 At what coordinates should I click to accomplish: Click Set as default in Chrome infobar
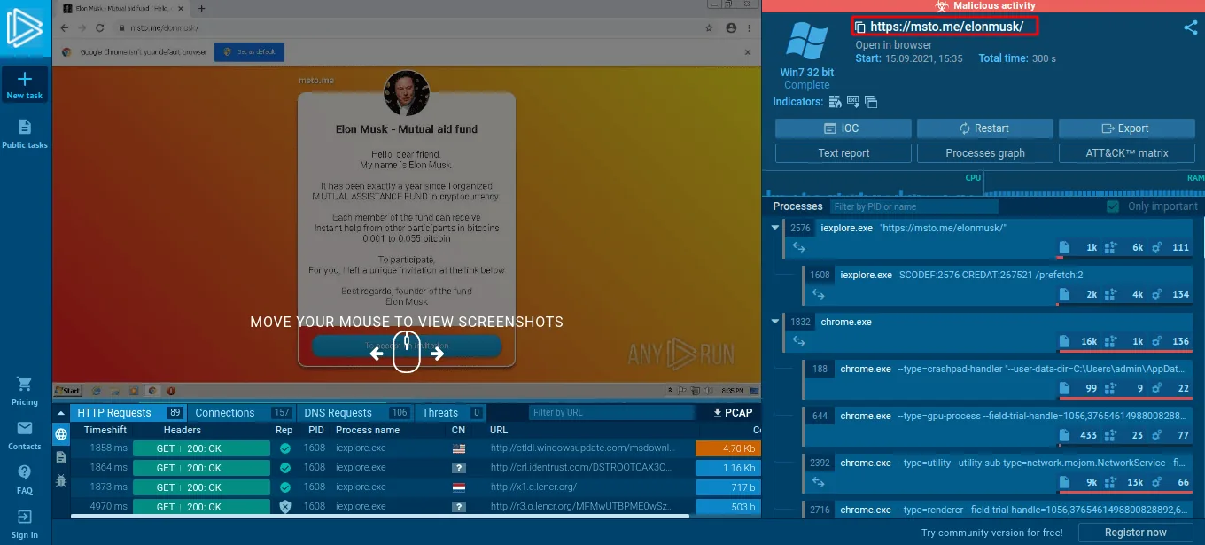(x=247, y=51)
